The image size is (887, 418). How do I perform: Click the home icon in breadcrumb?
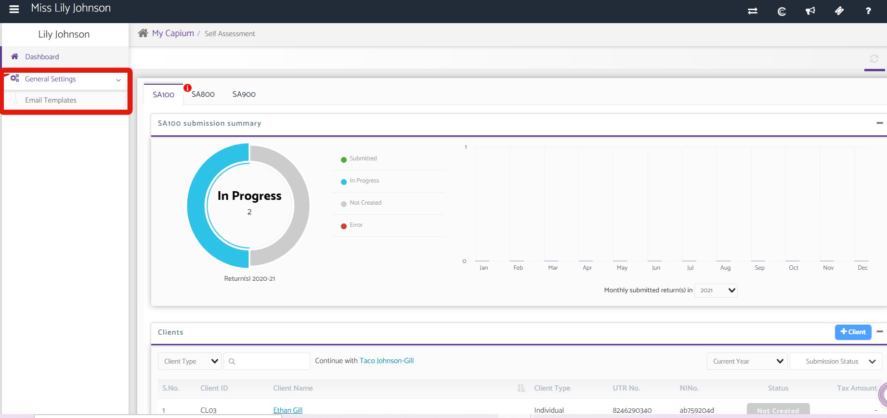tap(143, 33)
